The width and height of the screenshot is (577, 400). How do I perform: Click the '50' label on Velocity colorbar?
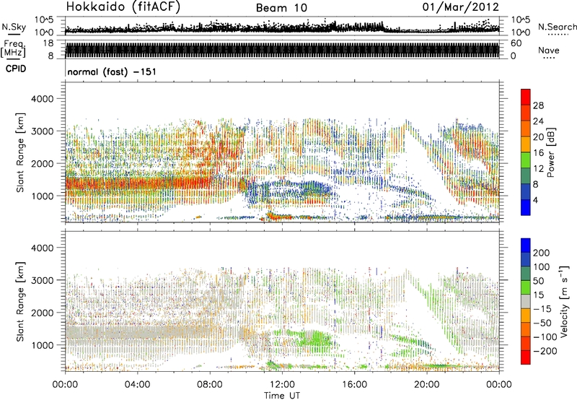tap(538, 281)
